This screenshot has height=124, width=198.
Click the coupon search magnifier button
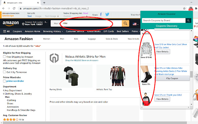(x=188, y=20)
